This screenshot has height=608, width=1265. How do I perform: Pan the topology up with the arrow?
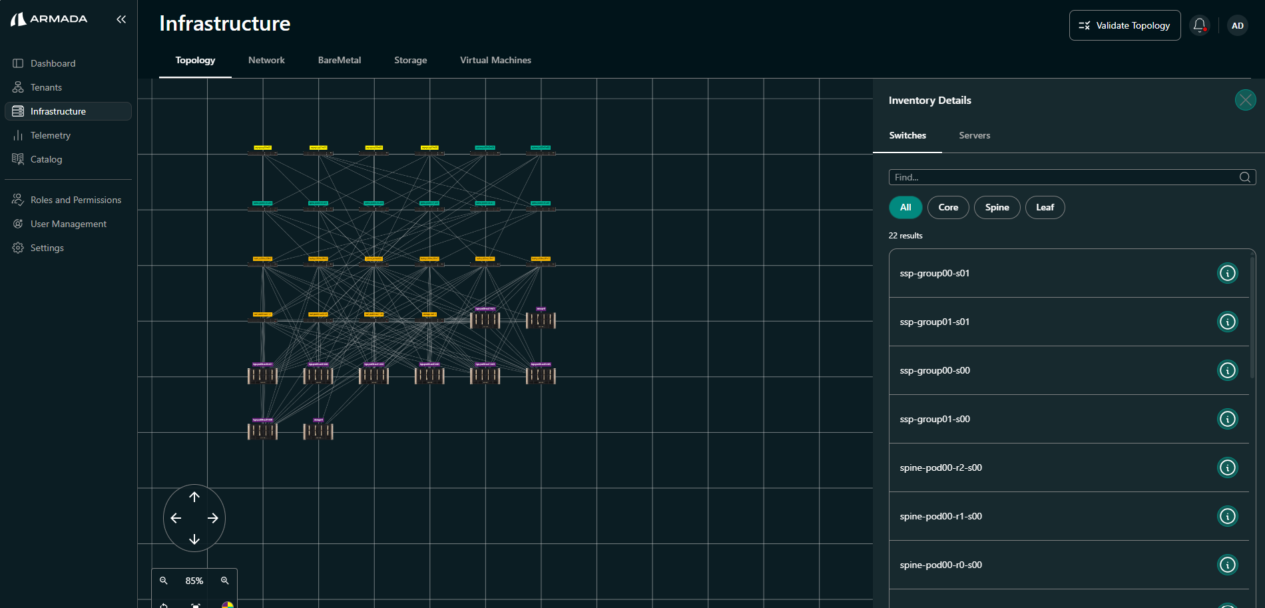[194, 497]
